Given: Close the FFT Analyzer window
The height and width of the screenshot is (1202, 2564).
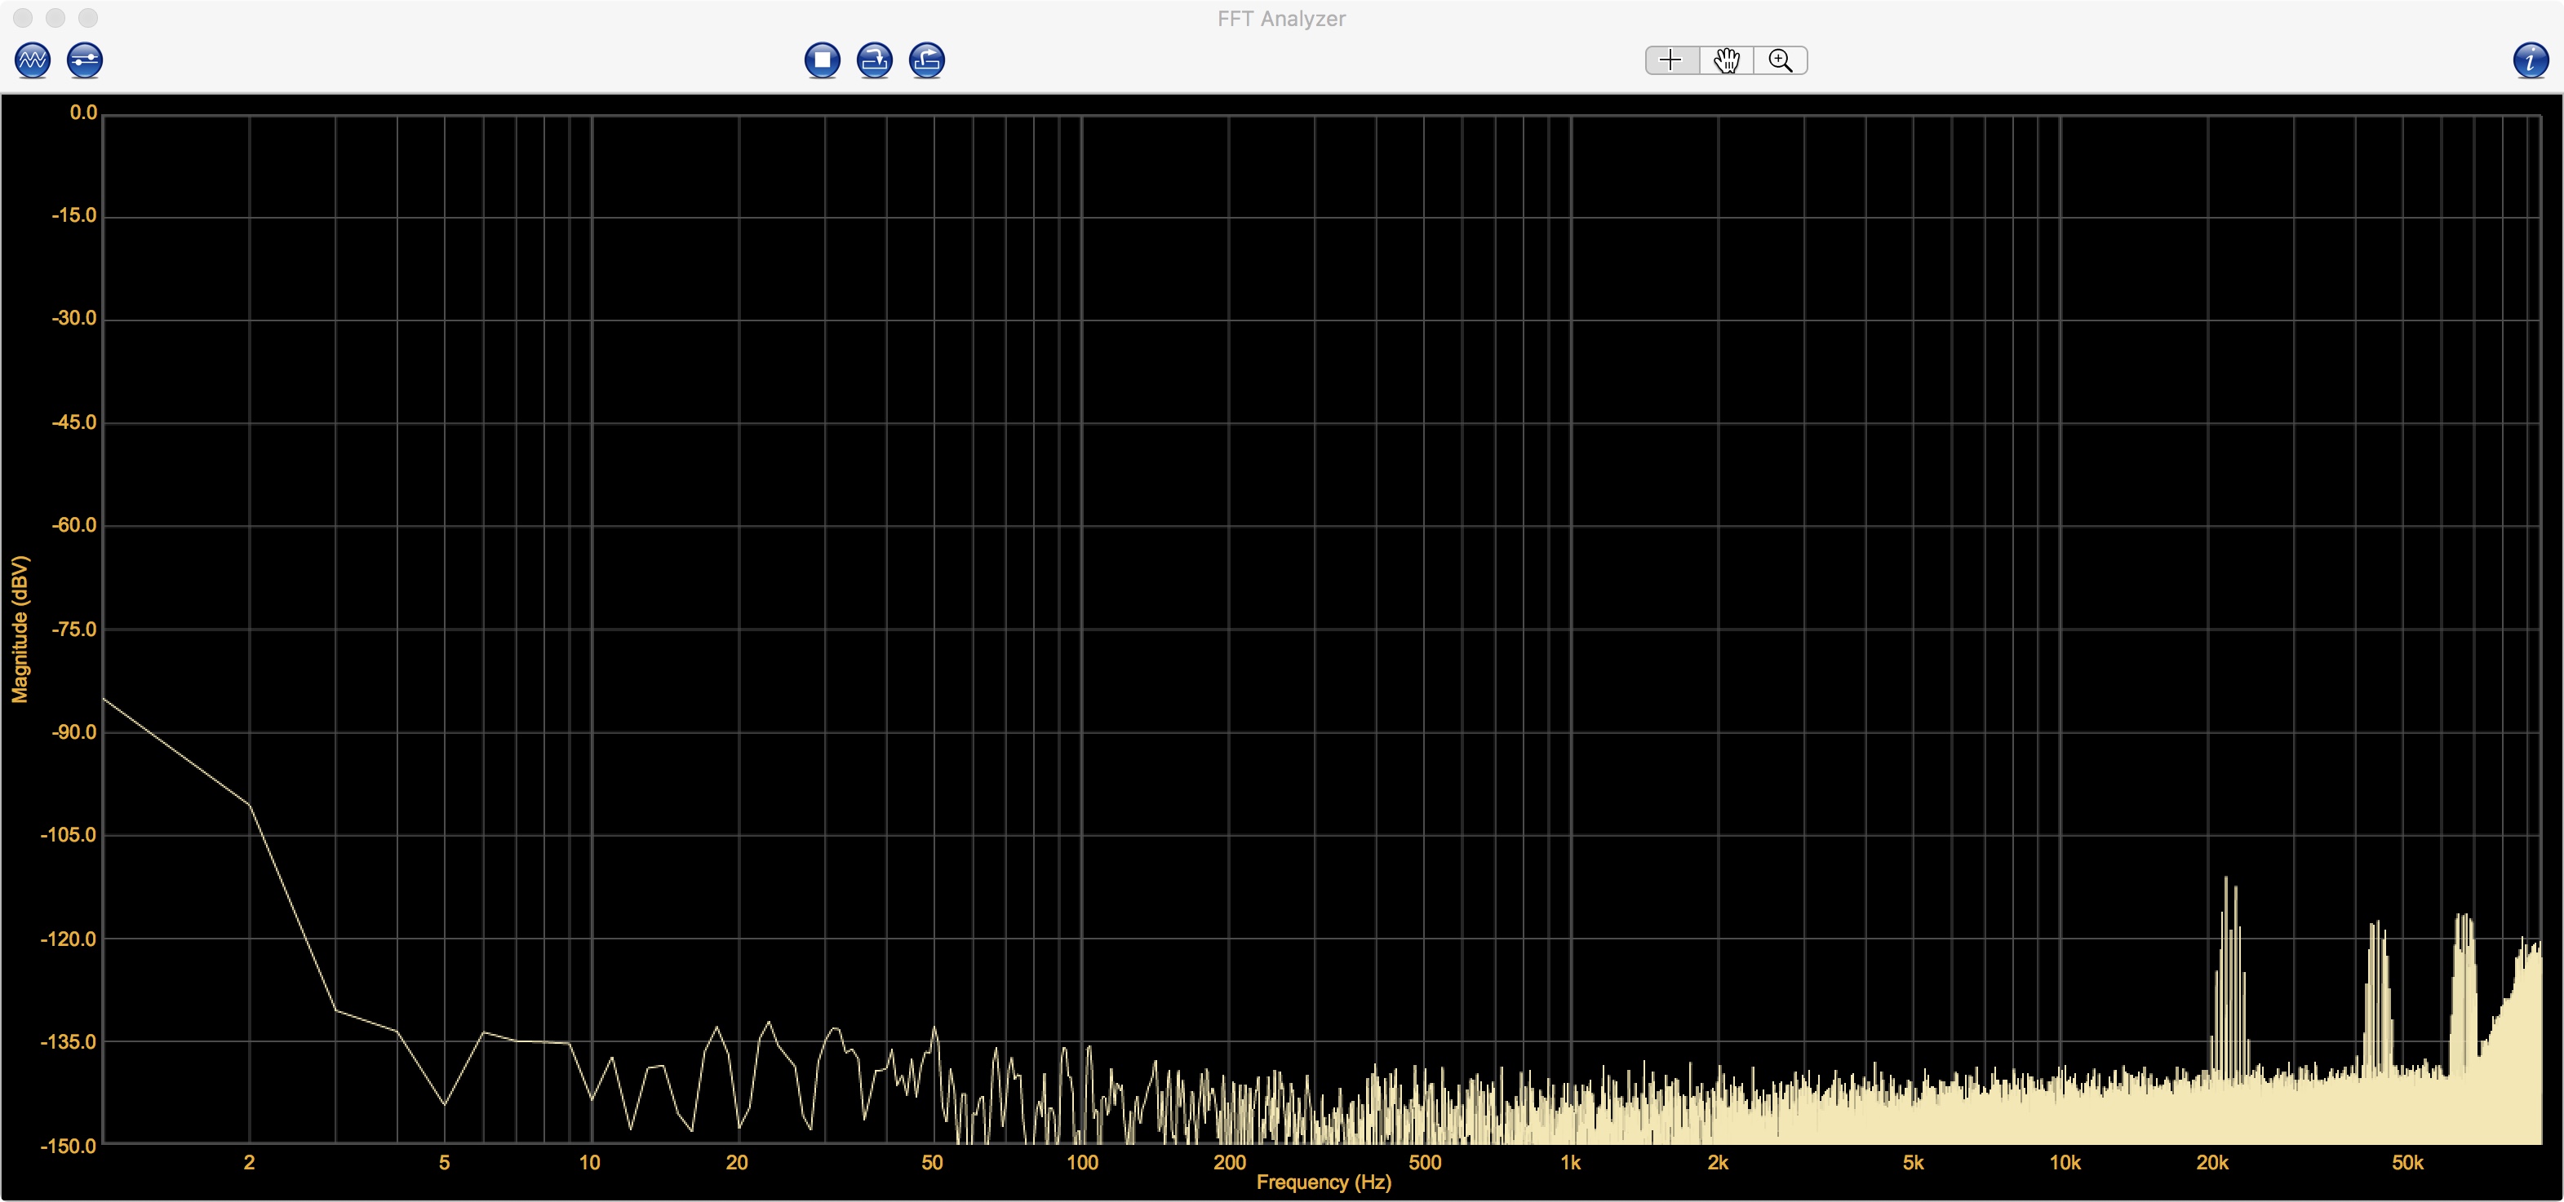Looking at the screenshot, I should (x=23, y=18).
